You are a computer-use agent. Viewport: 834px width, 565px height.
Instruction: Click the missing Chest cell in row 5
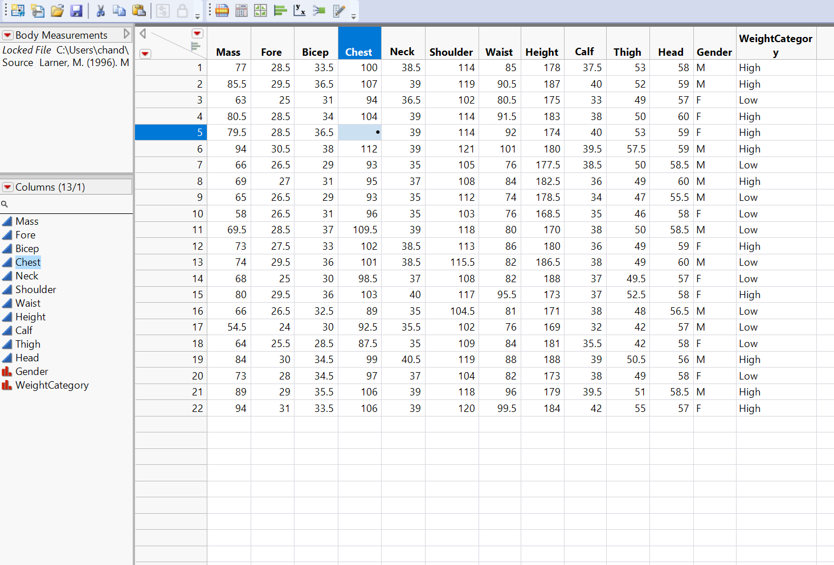coord(359,133)
